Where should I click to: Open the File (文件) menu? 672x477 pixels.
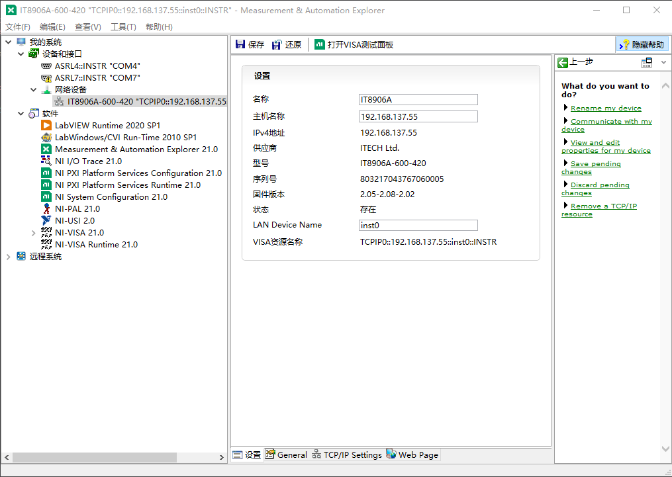(18, 27)
